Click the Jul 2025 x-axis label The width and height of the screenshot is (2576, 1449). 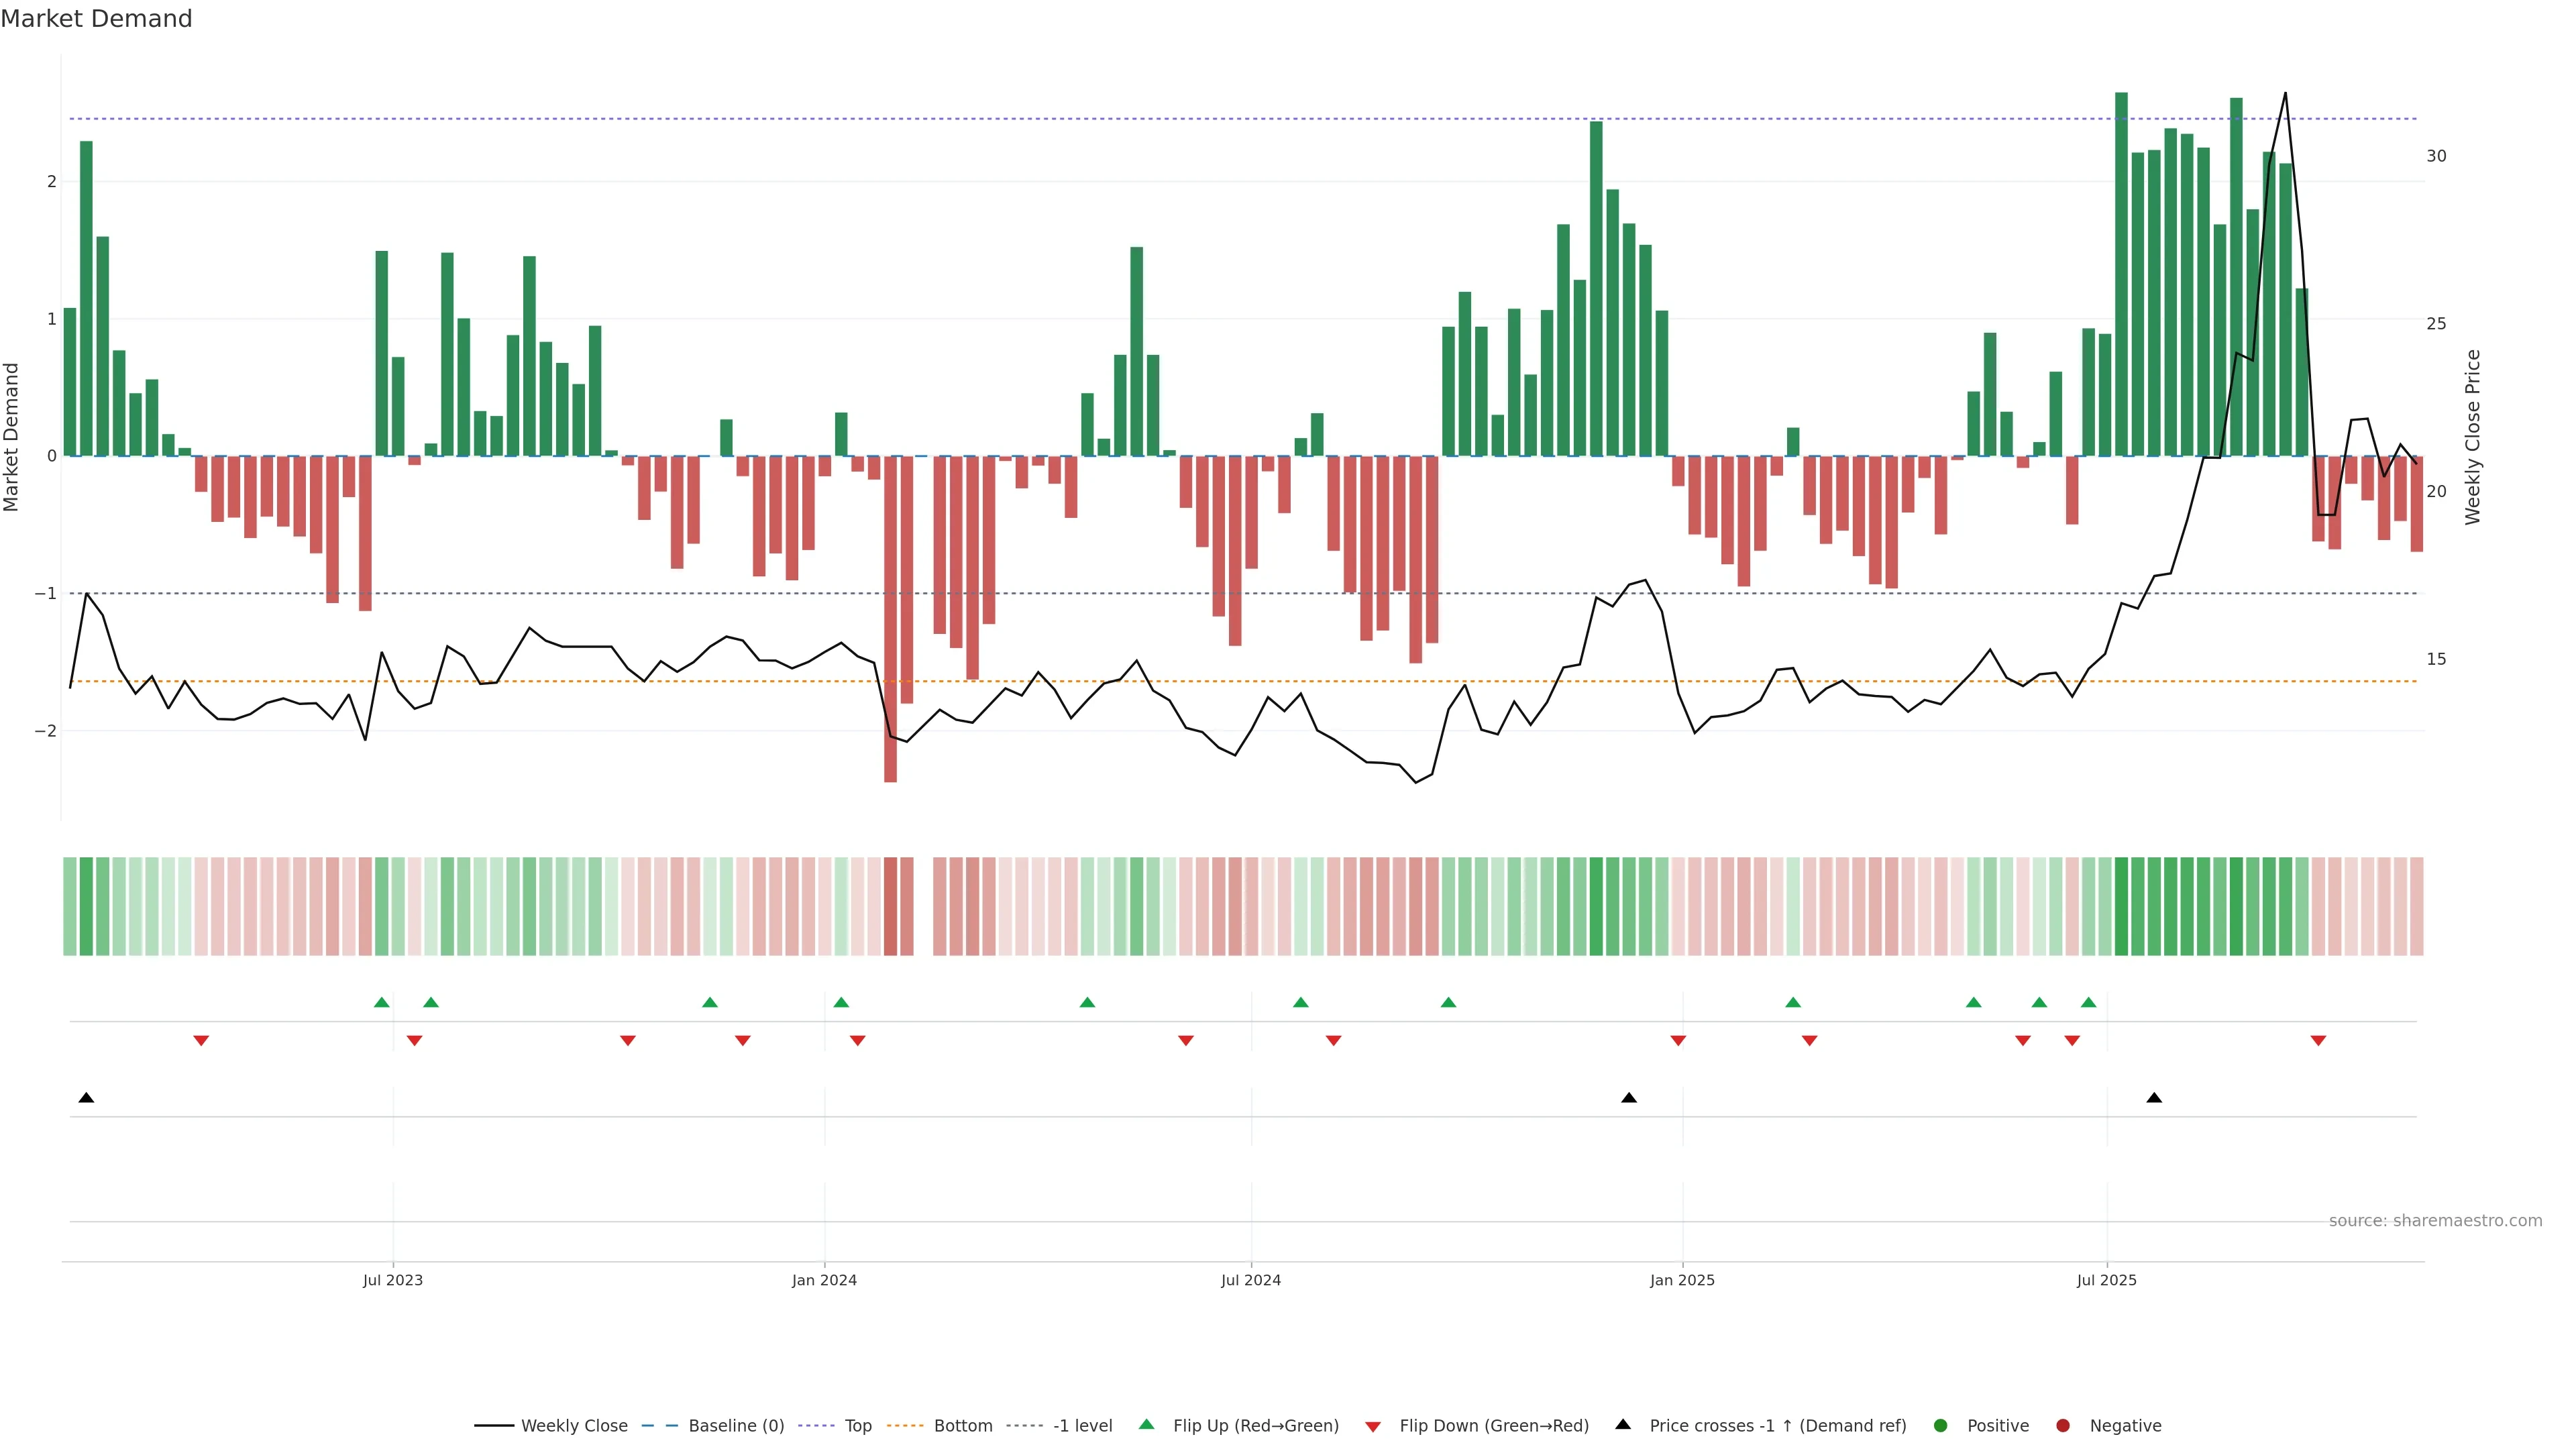2106,1280
